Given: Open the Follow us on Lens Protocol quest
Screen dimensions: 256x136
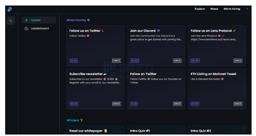Looking at the screenshot, I should 217,46.
